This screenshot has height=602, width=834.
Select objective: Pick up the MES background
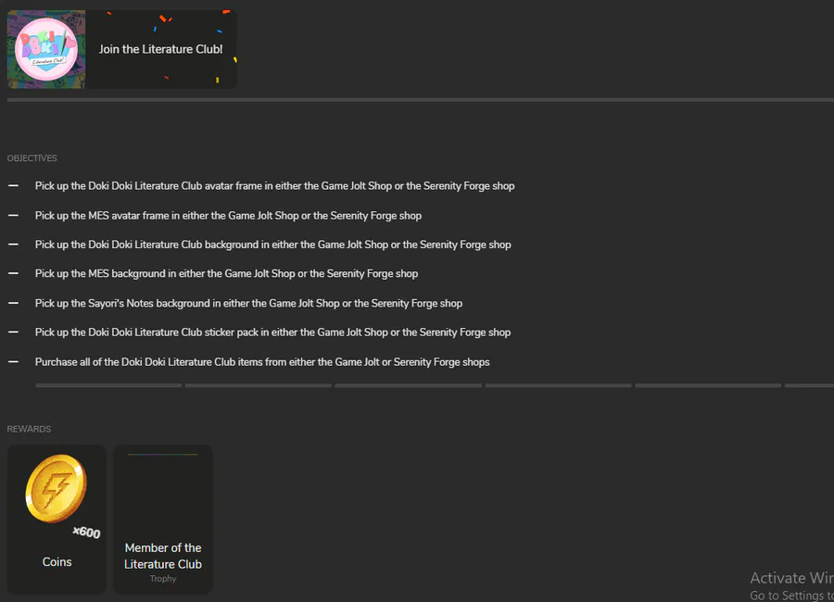(227, 273)
